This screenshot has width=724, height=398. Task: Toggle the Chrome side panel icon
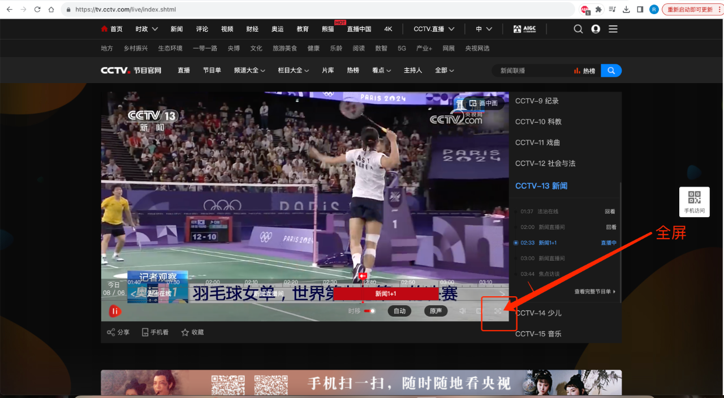point(640,10)
